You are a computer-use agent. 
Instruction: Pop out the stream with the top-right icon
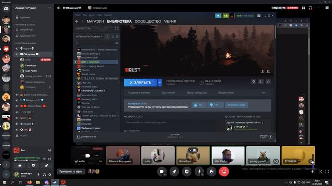(x=310, y=8)
